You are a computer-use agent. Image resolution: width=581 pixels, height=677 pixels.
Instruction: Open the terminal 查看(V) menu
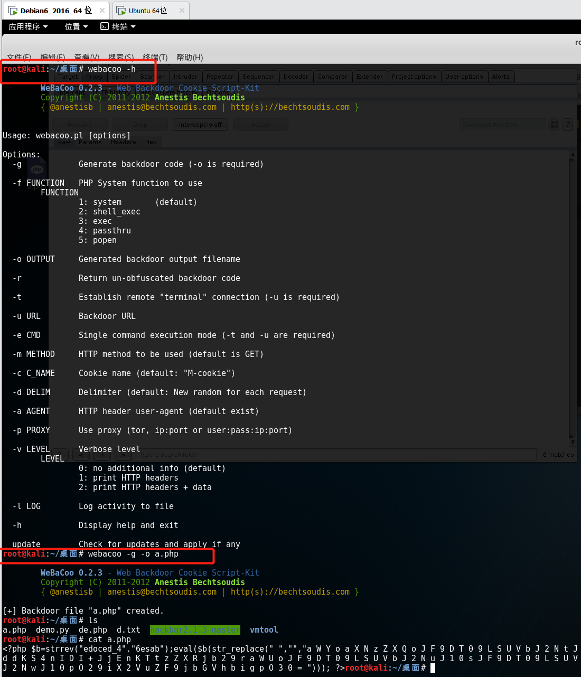coord(87,57)
